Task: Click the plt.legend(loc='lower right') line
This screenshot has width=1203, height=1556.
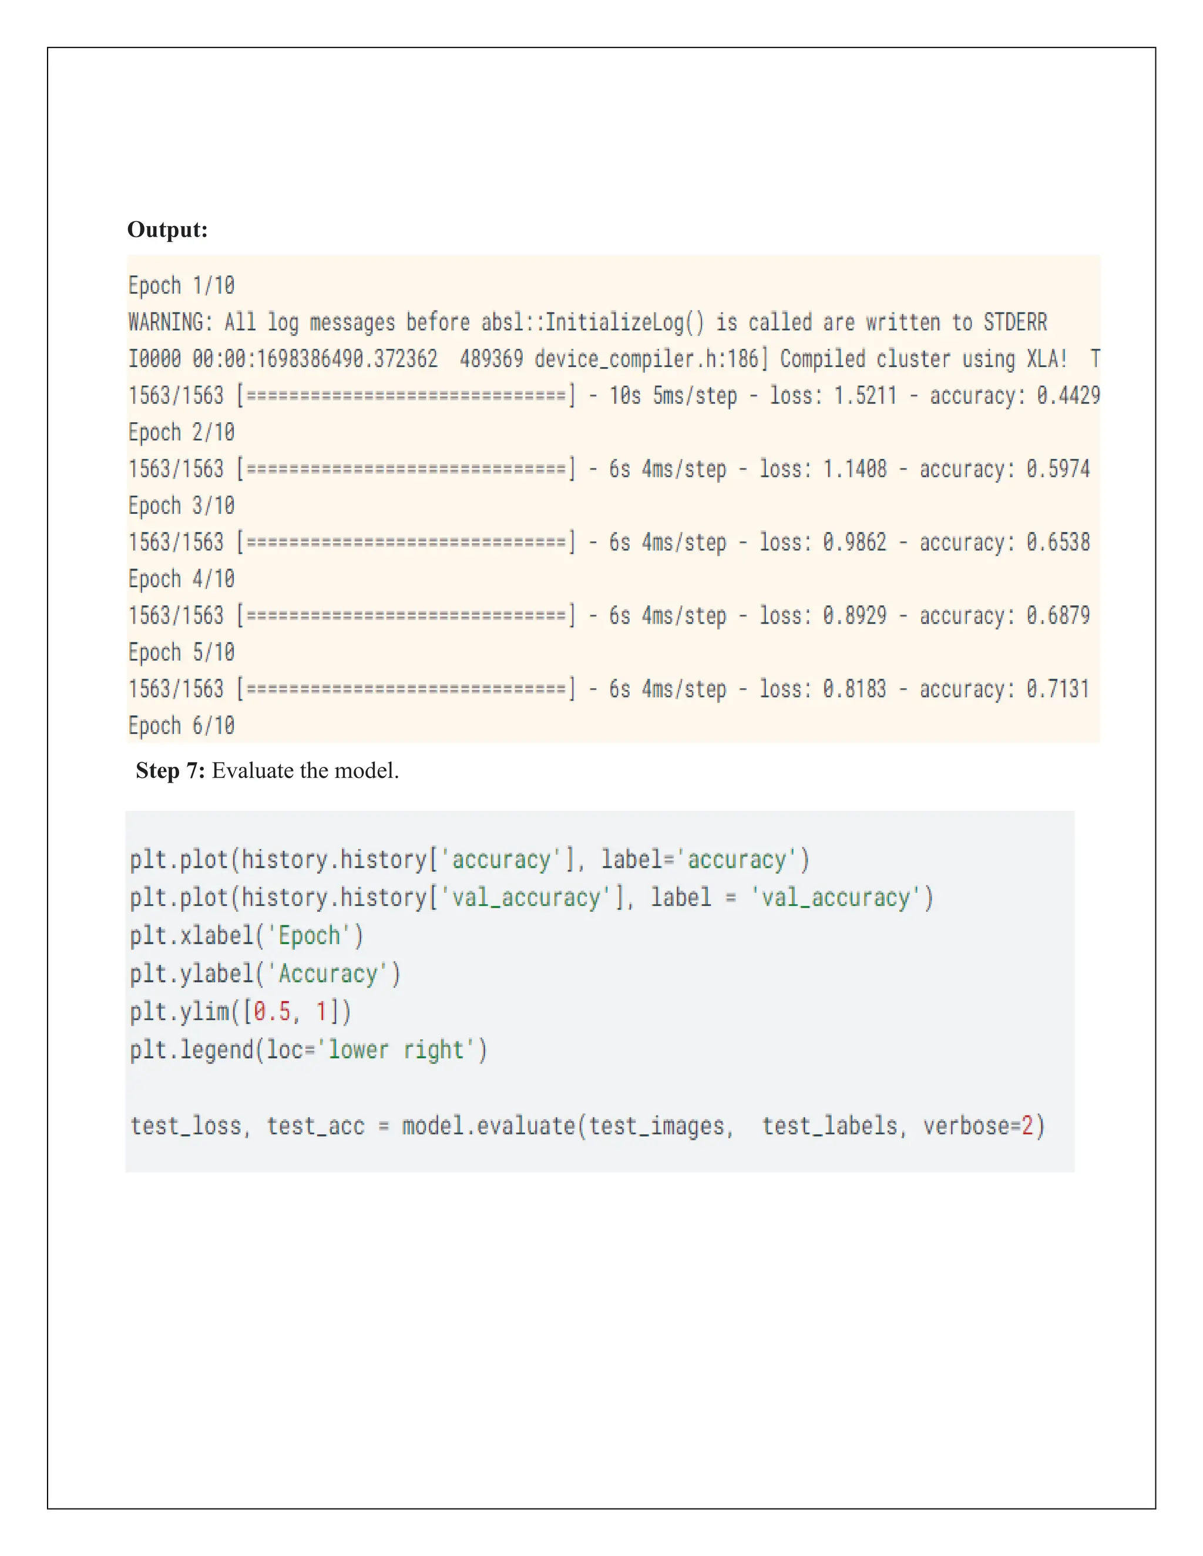Action: tap(308, 1050)
